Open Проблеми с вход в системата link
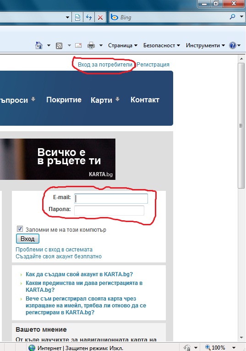Screen dimensions: 246x351 tap(54, 250)
